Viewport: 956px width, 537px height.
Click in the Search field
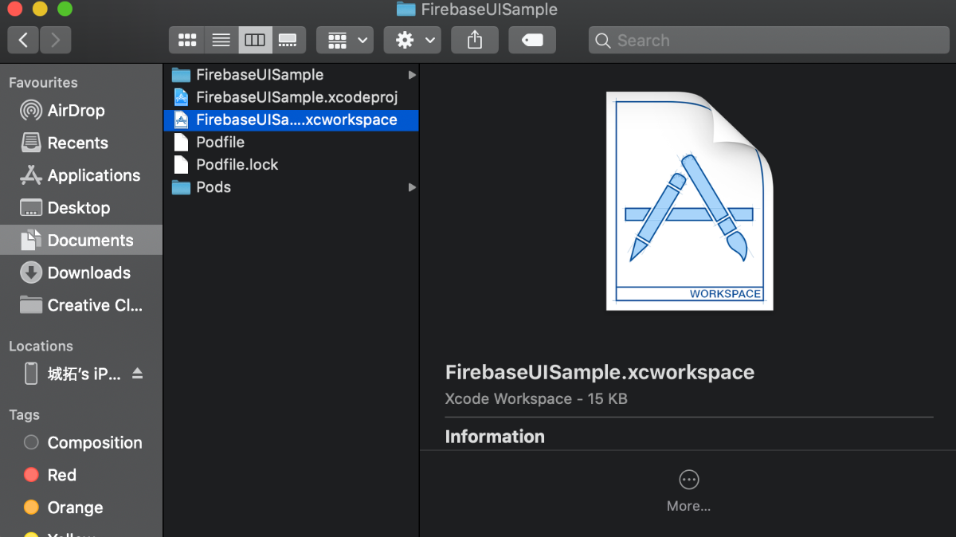[768, 40]
